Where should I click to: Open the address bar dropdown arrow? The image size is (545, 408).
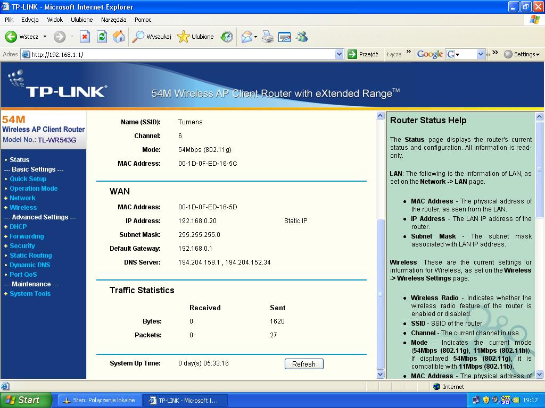(x=339, y=54)
